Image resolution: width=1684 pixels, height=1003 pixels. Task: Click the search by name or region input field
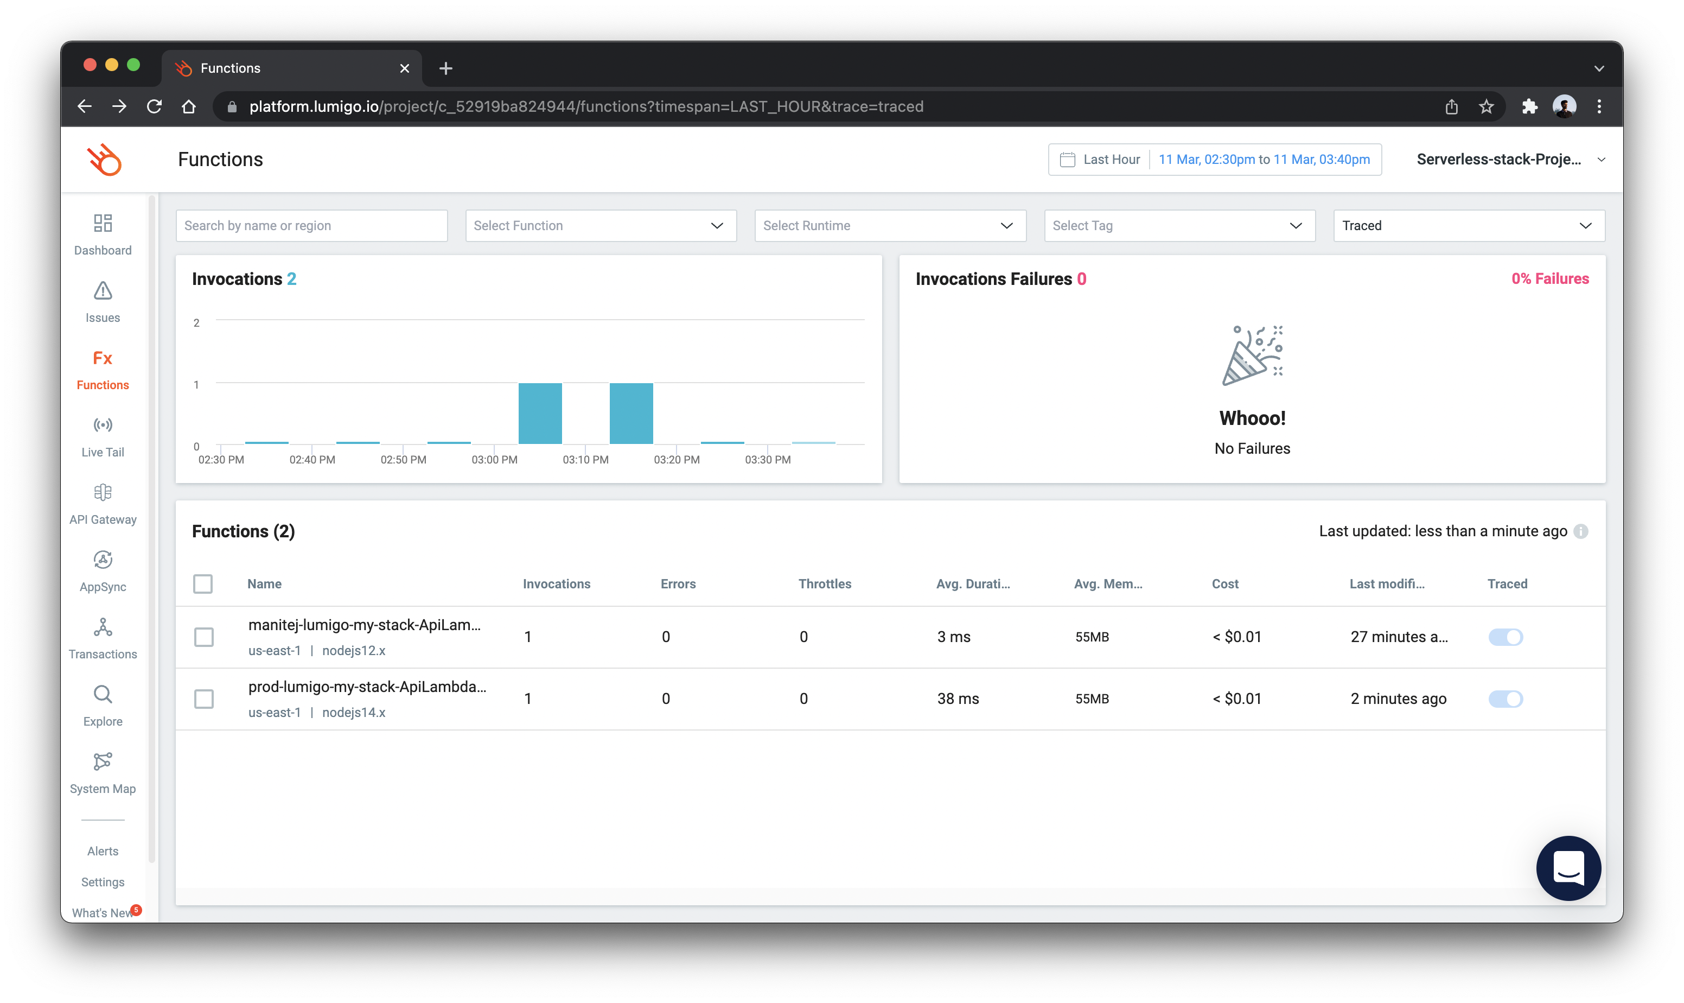tap(310, 225)
